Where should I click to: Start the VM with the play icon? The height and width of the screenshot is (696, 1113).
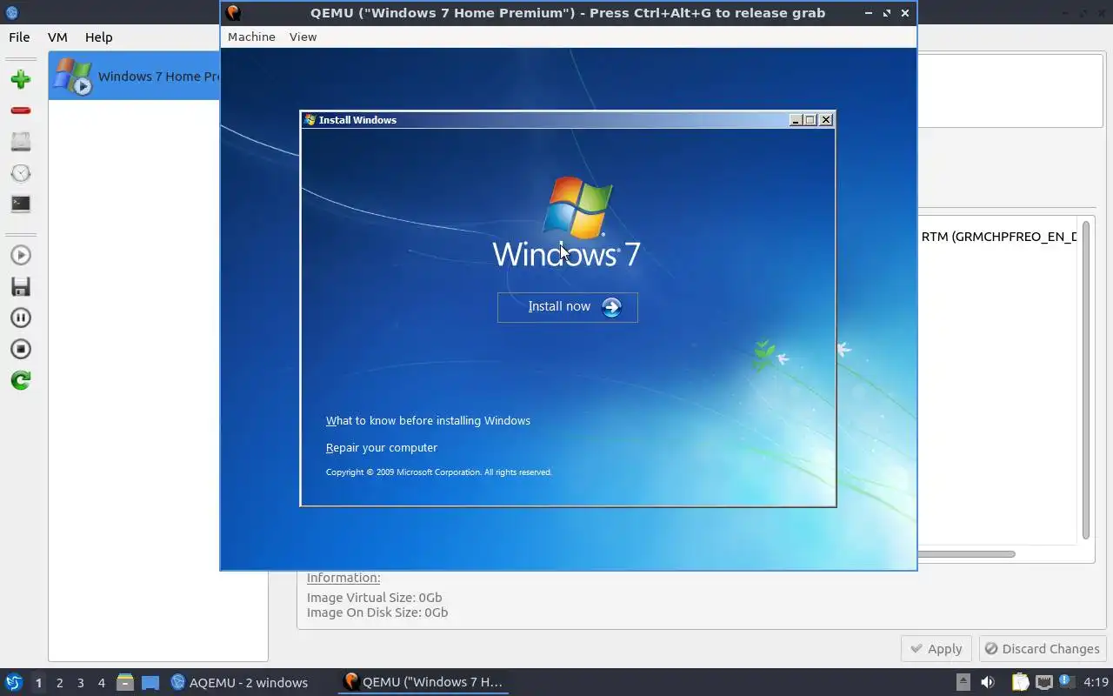click(x=21, y=255)
